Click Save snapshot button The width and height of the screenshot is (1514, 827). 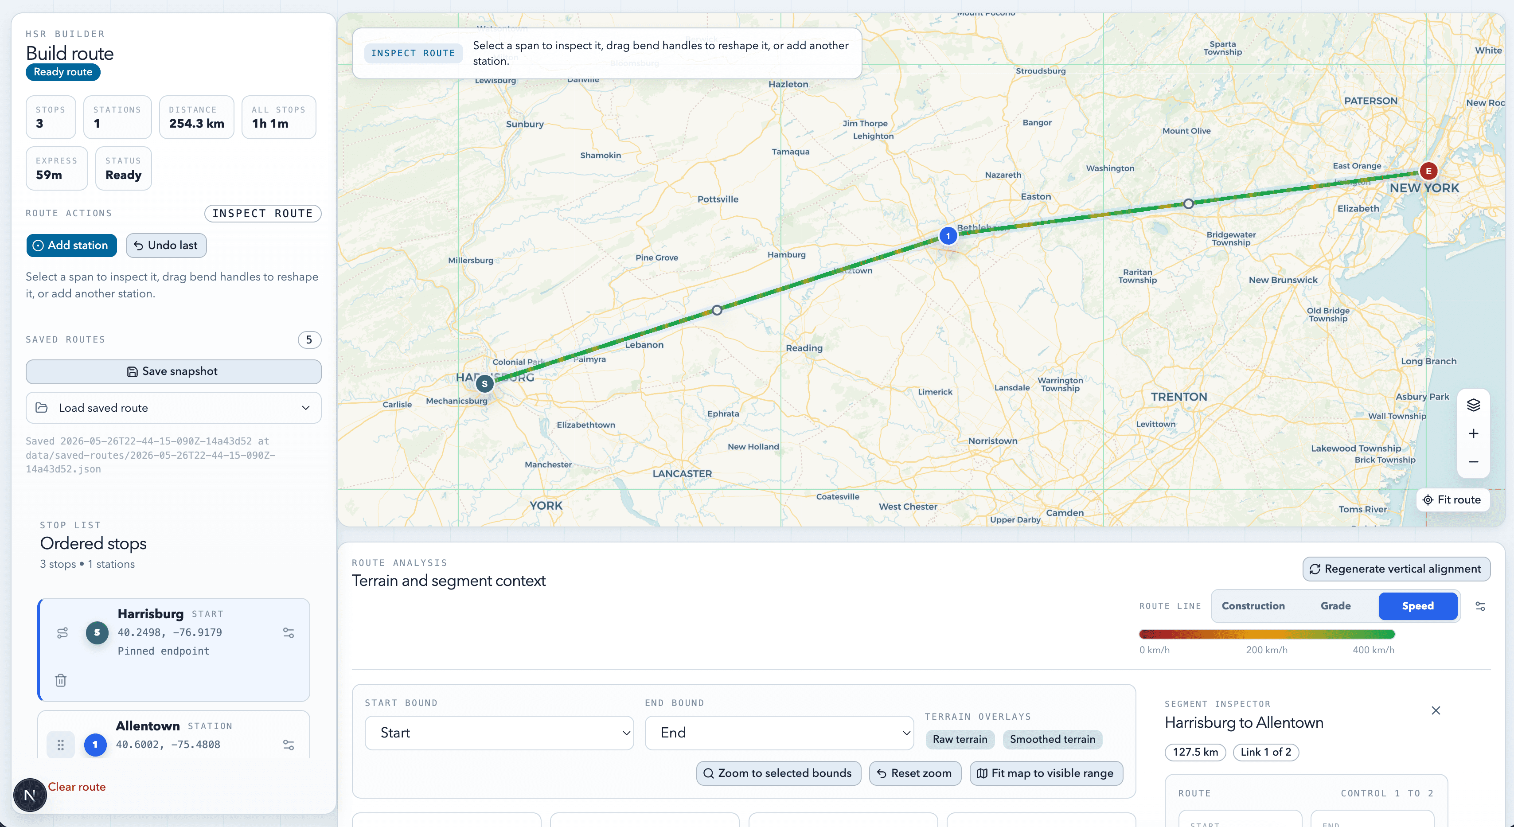point(173,371)
